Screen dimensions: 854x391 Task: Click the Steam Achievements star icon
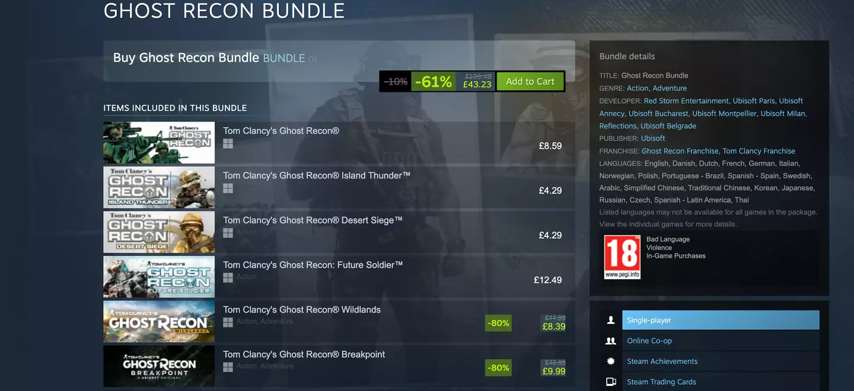click(x=610, y=361)
